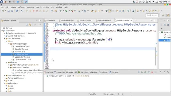Select DeleteServlet.java in Project Explorer

[22, 46]
